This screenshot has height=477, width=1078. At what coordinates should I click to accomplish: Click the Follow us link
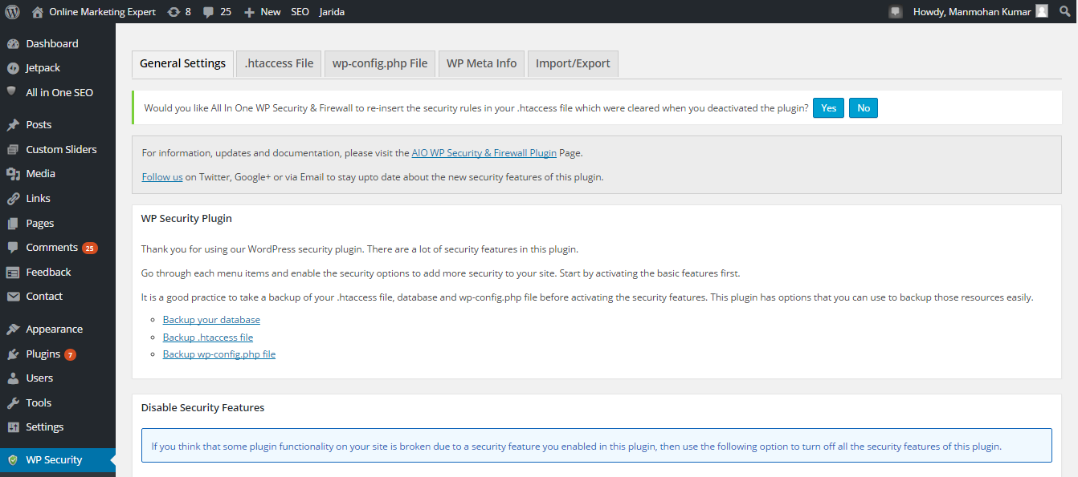162,177
